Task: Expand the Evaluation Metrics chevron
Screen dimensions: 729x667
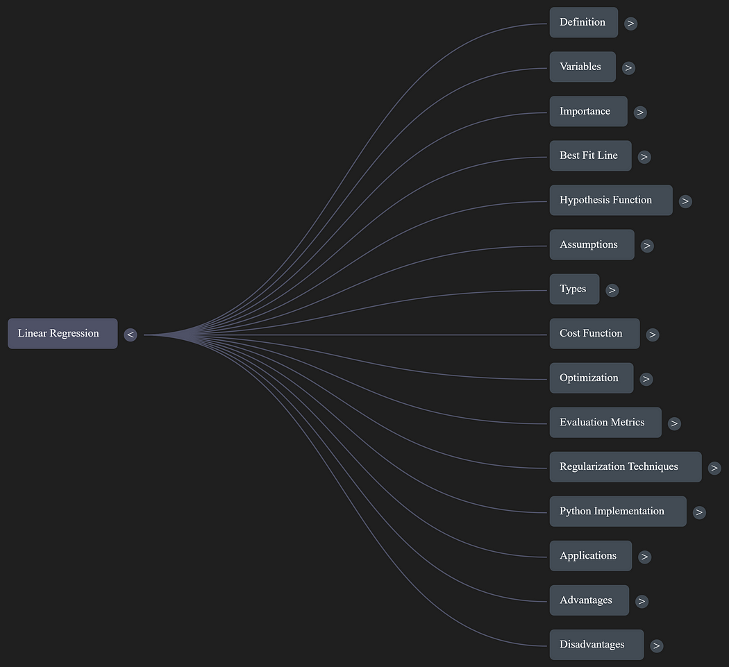Action: (674, 423)
